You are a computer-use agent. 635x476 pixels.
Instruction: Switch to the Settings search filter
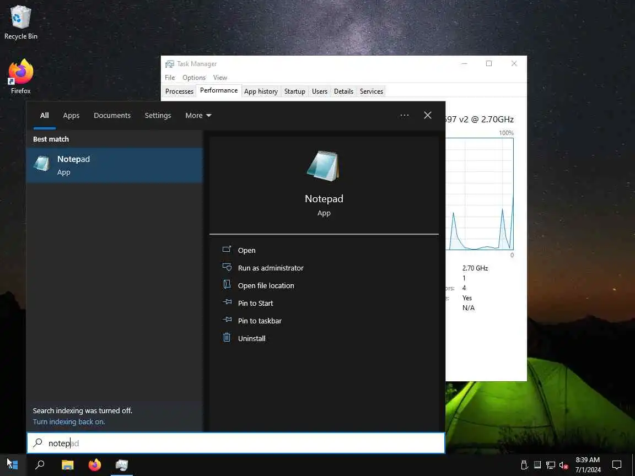tap(158, 115)
